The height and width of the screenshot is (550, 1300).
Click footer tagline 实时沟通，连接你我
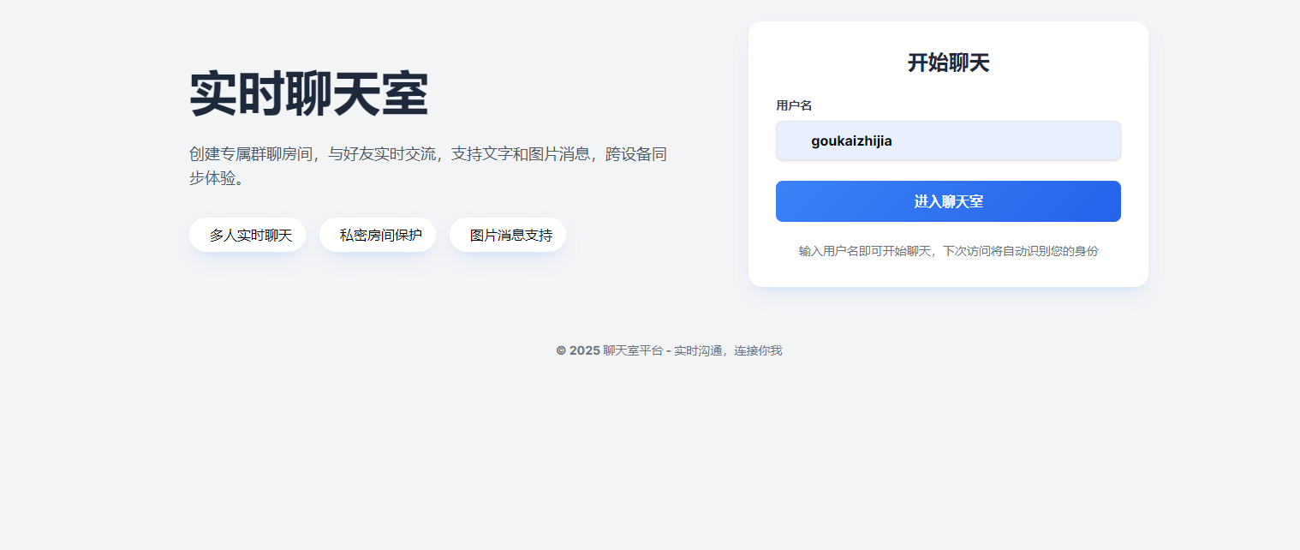(728, 350)
